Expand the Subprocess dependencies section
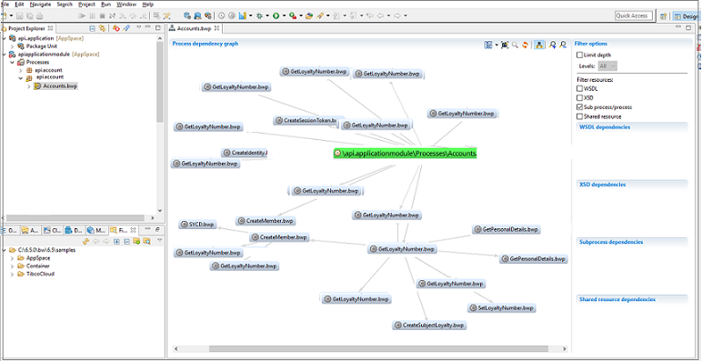Viewport: 702px width, 361px height. tap(611, 242)
